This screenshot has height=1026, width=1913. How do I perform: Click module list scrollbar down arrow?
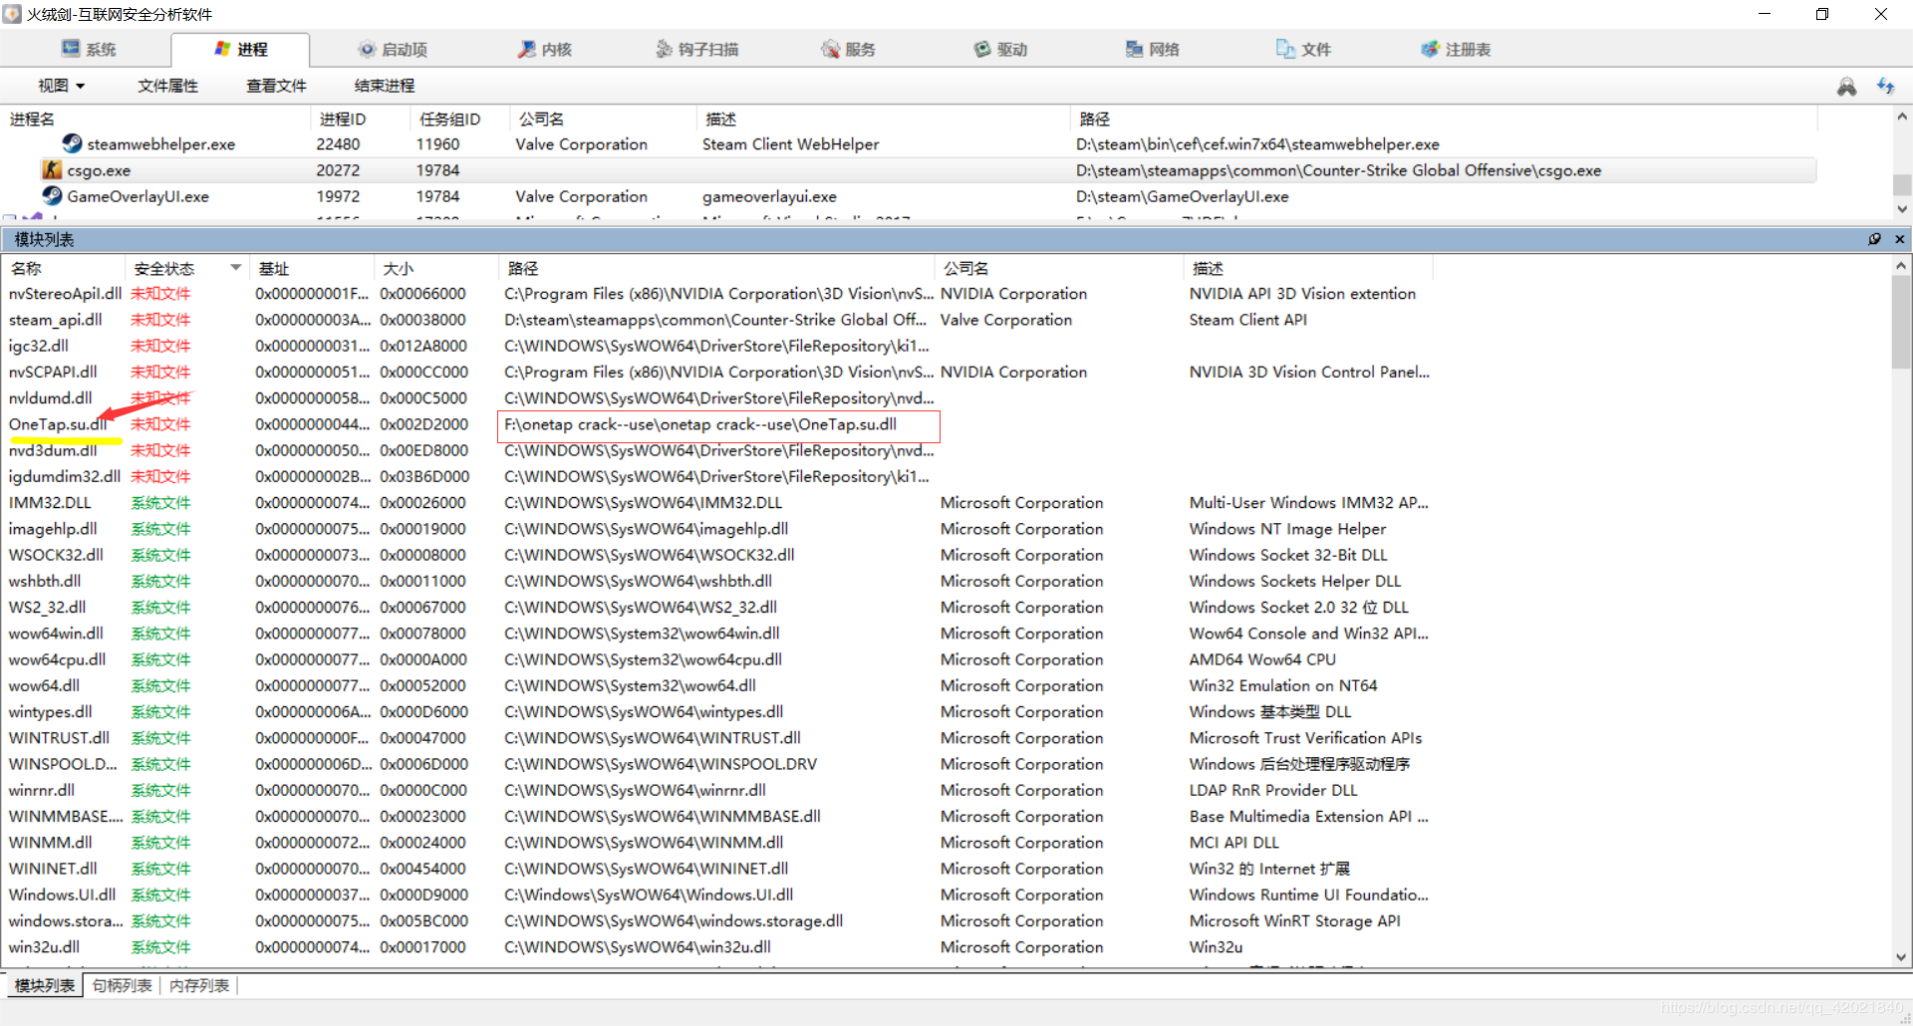(1902, 957)
